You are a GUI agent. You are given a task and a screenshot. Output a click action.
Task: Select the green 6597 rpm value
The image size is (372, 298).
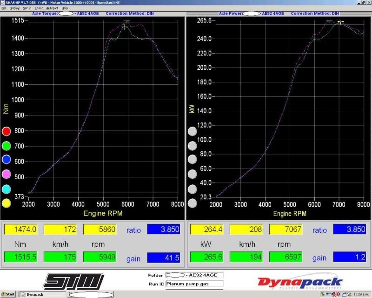point(286,257)
